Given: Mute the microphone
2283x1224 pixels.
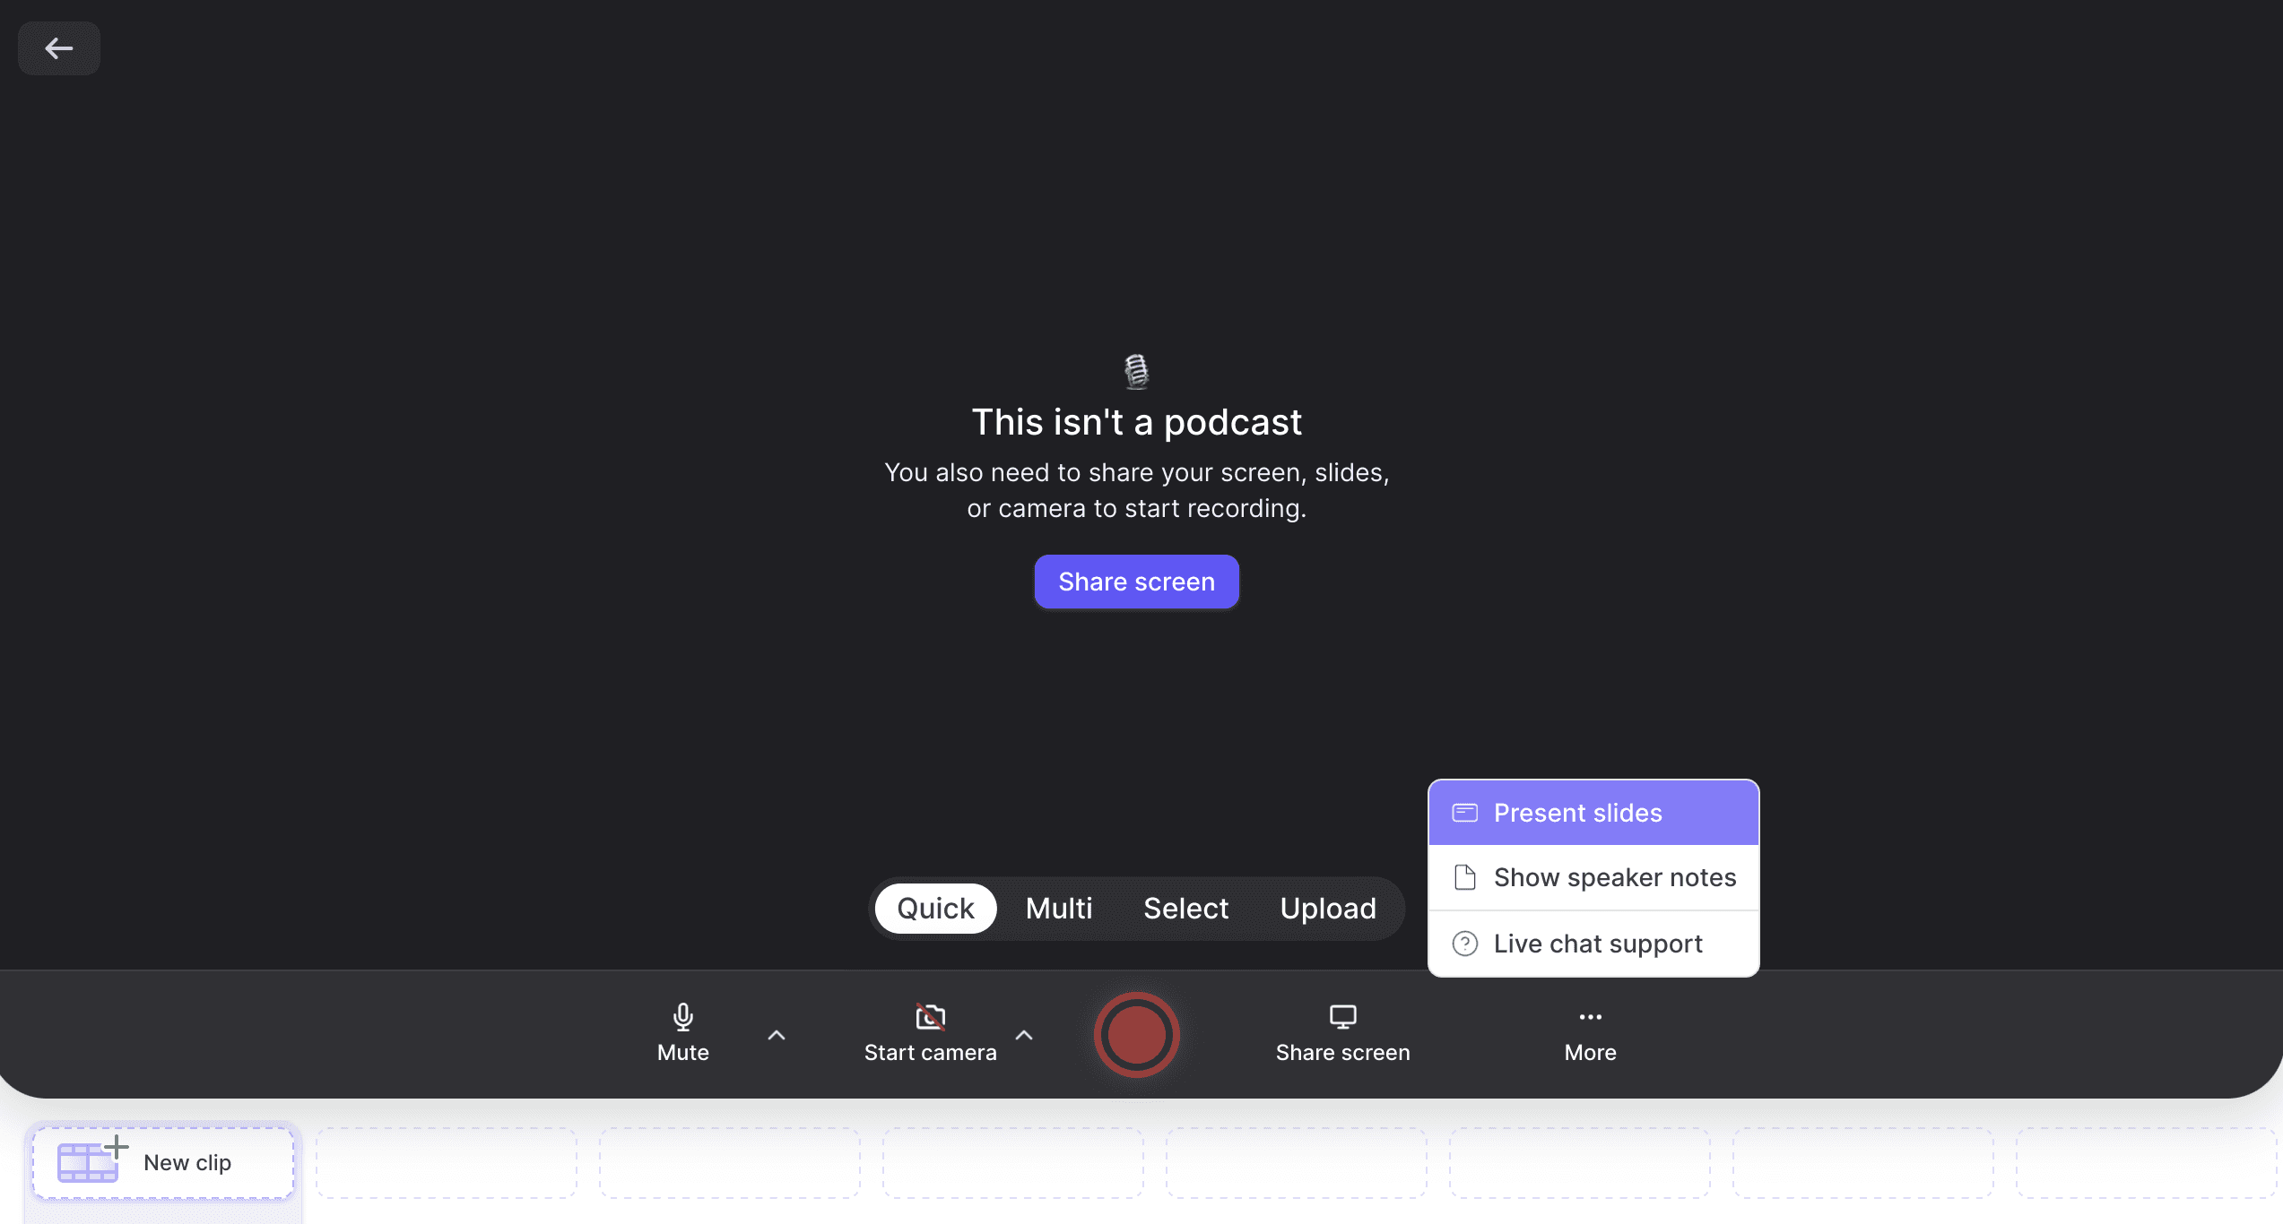Looking at the screenshot, I should (683, 1033).
